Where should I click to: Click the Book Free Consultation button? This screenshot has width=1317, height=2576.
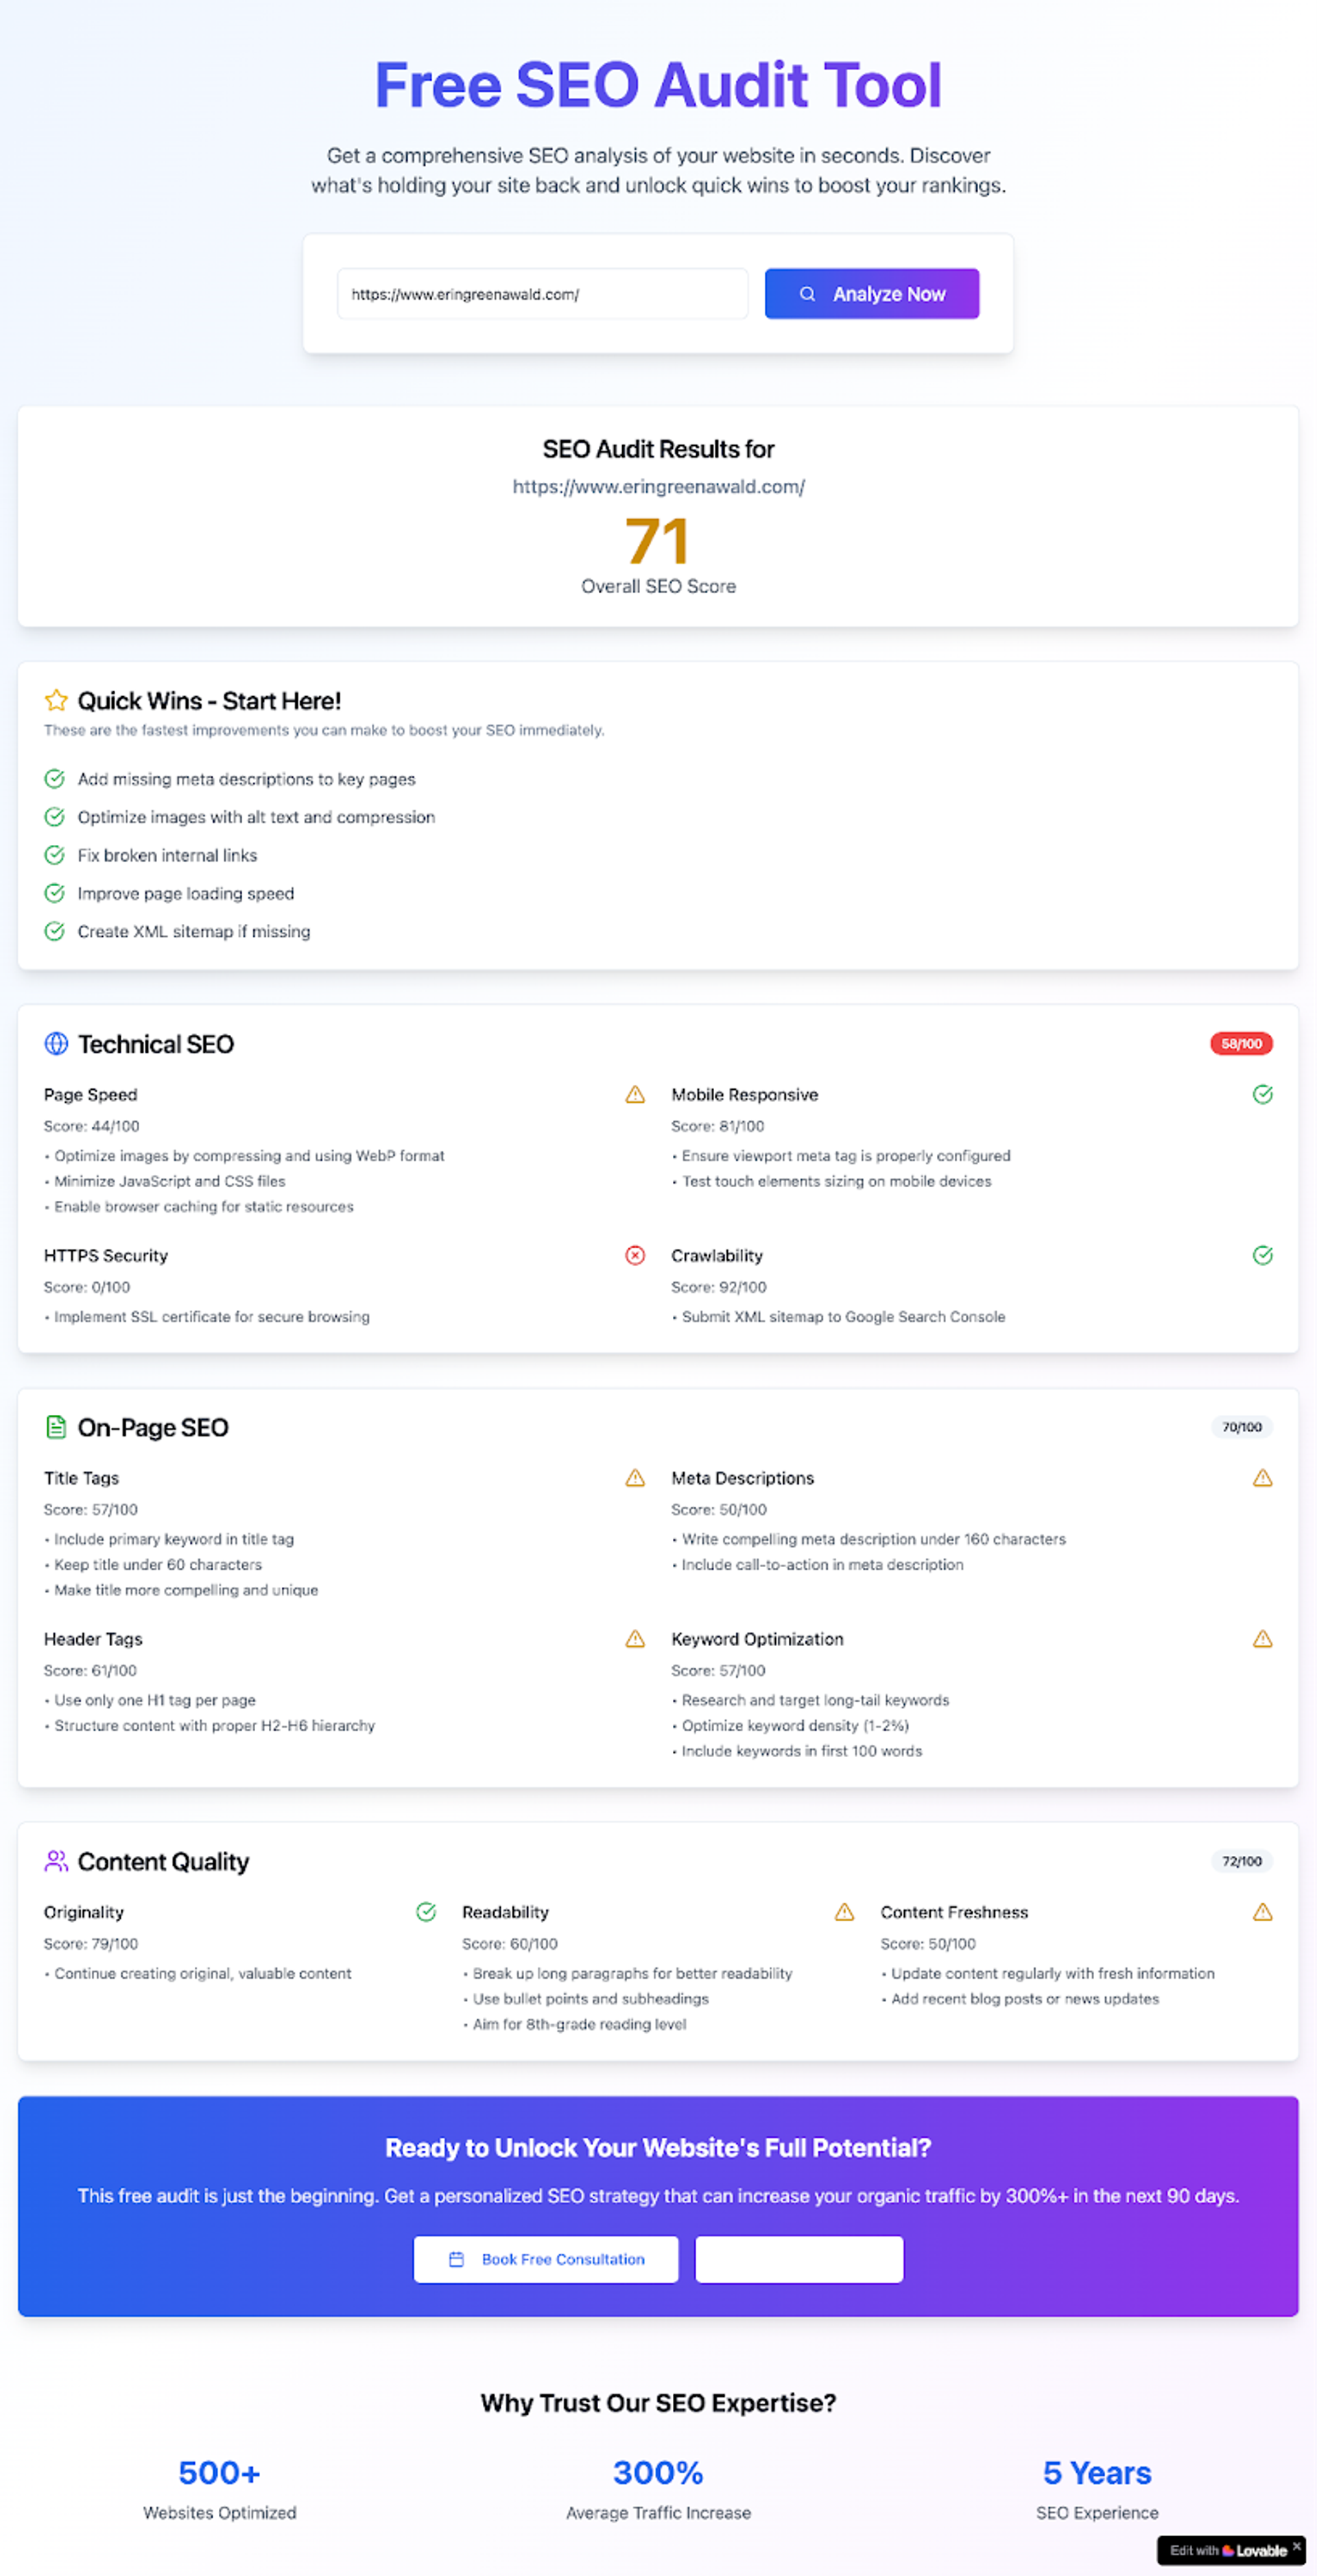click(546, 2259)
